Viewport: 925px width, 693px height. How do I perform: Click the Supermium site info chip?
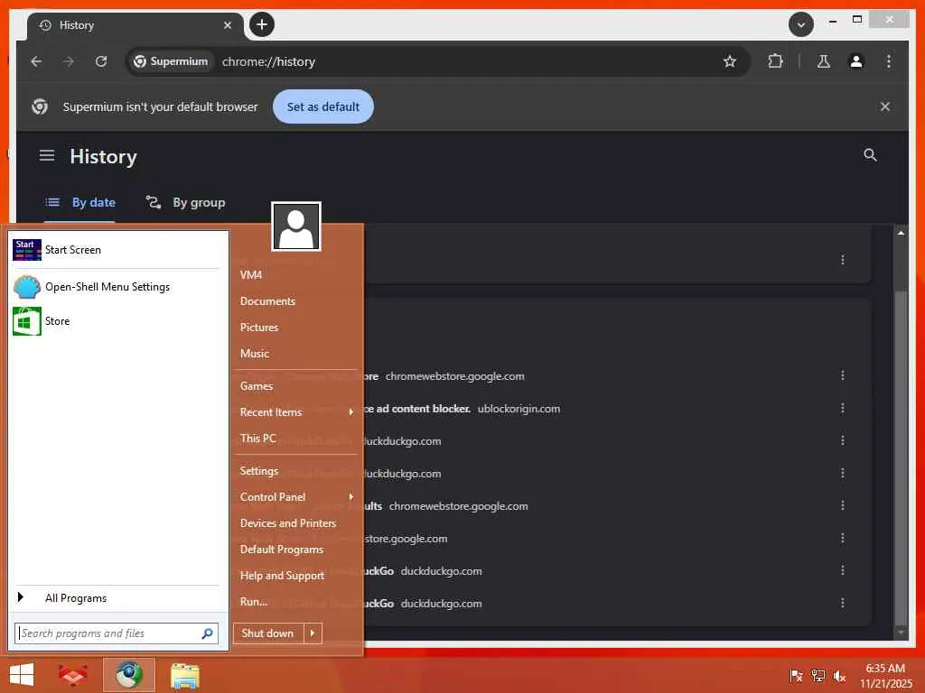pos(171,61)
